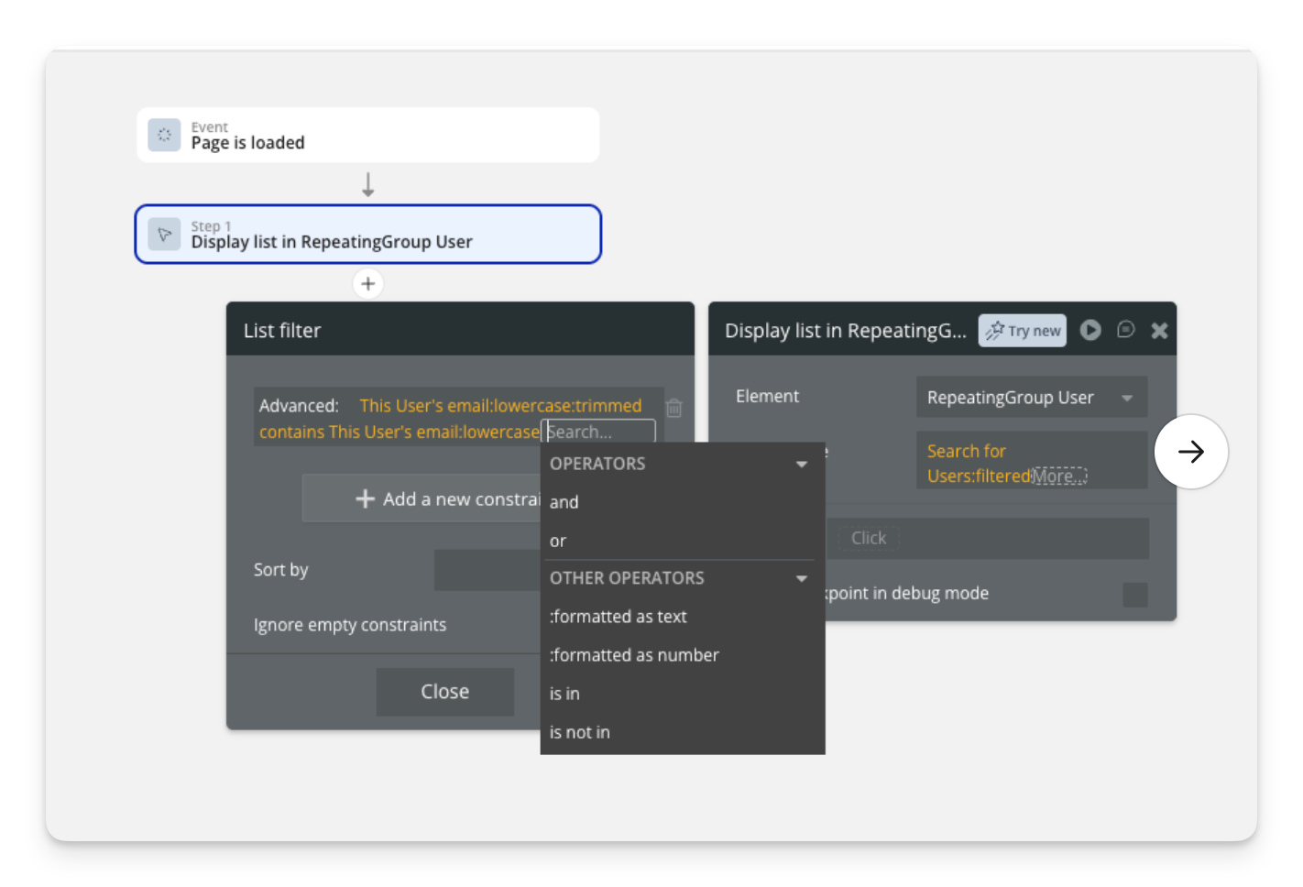Screen dimensions: 1303x887
Task: Click Add a new constraint button
Action: click(422, 499)
